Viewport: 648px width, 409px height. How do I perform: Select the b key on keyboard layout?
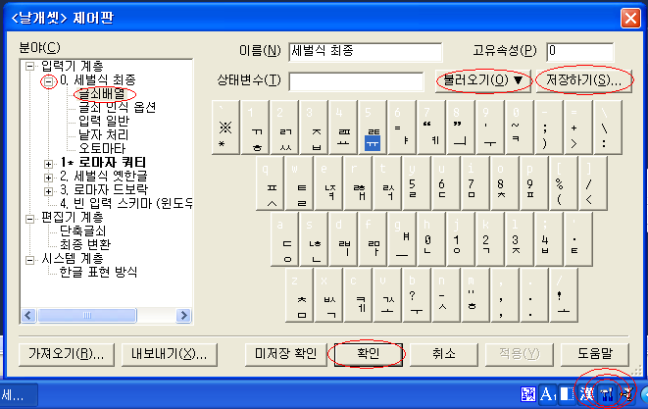pos(417,295)
